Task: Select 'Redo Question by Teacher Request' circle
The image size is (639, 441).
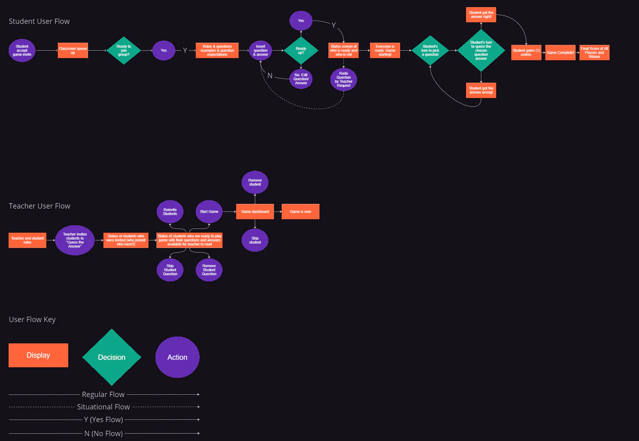Action: 343,79
